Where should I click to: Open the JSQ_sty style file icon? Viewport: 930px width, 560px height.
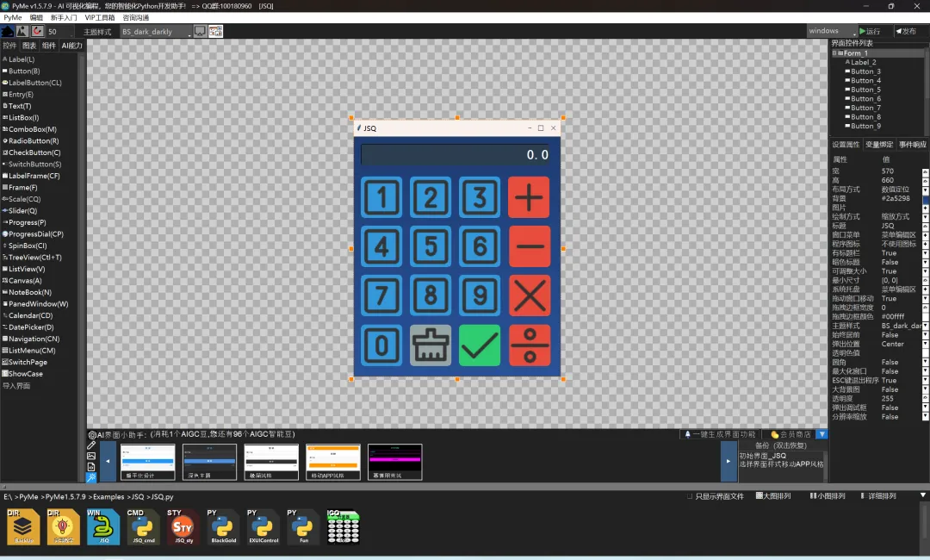click(183, 526)
